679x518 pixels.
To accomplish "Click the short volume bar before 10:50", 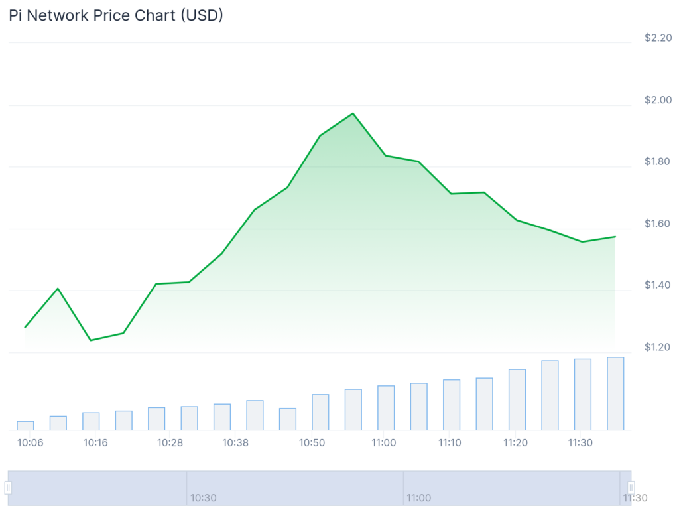I will [288, 419].
